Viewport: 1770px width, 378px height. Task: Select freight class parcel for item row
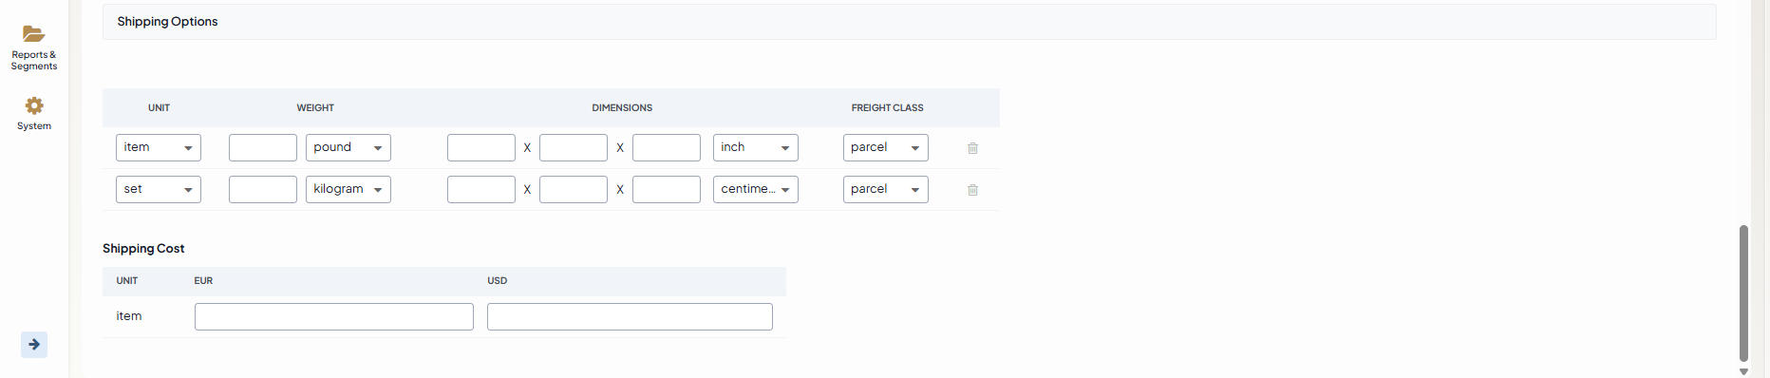886,147
